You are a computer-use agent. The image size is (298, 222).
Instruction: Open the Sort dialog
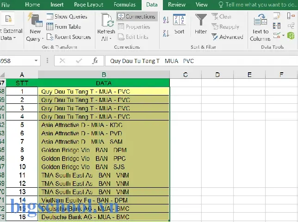point(179,24)
